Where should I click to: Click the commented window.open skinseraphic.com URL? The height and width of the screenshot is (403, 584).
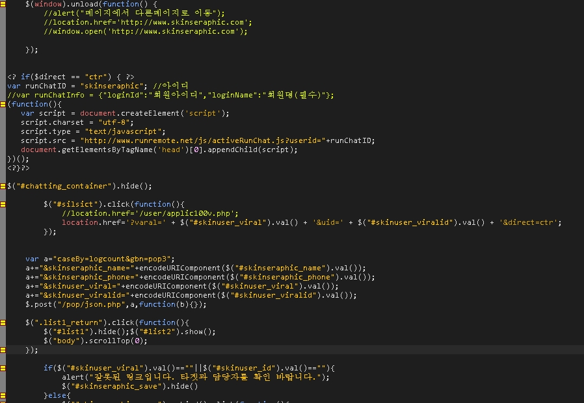click(x=190, y=31)
